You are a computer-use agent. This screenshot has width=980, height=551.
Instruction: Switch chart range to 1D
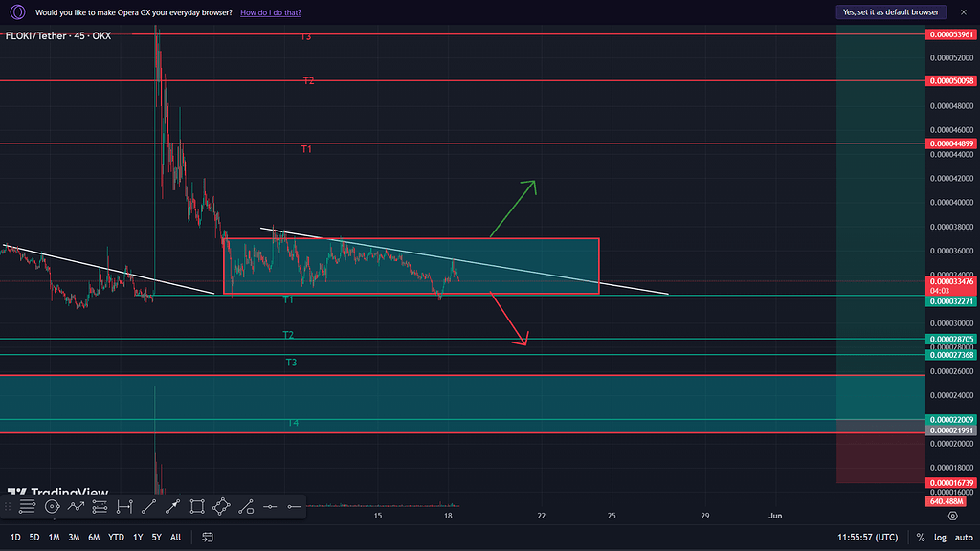click(x=14, y=538)
